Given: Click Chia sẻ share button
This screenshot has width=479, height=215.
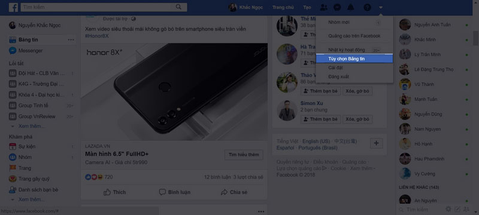Looking at the screenshot, I should [x=234, y=192].
